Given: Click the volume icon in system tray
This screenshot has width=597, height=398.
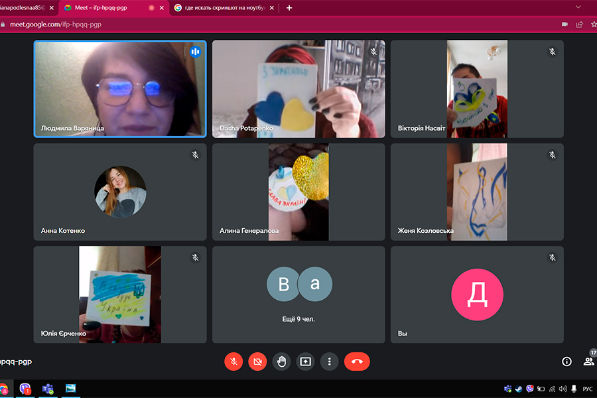Looking at the screenshot, I should click(x=563, y=389).
